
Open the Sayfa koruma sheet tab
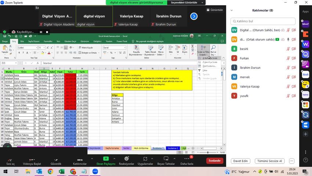coord(112,148)
